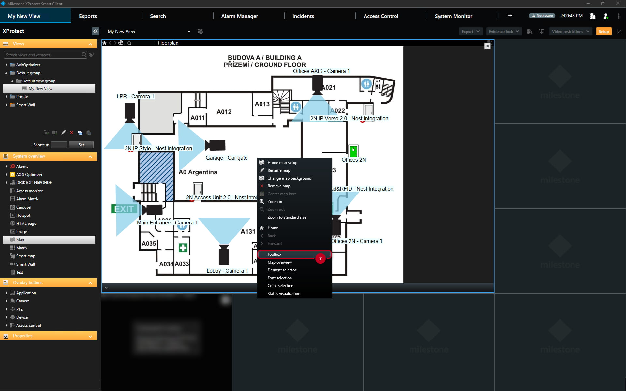Expand the bottom chevron of the map view

(106, 288)
